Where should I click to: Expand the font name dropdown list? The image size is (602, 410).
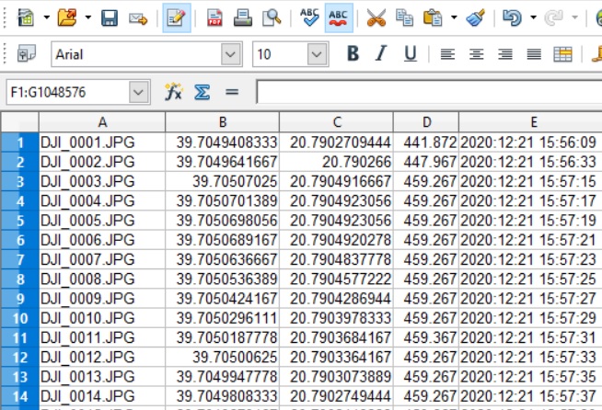pos(231,54)
